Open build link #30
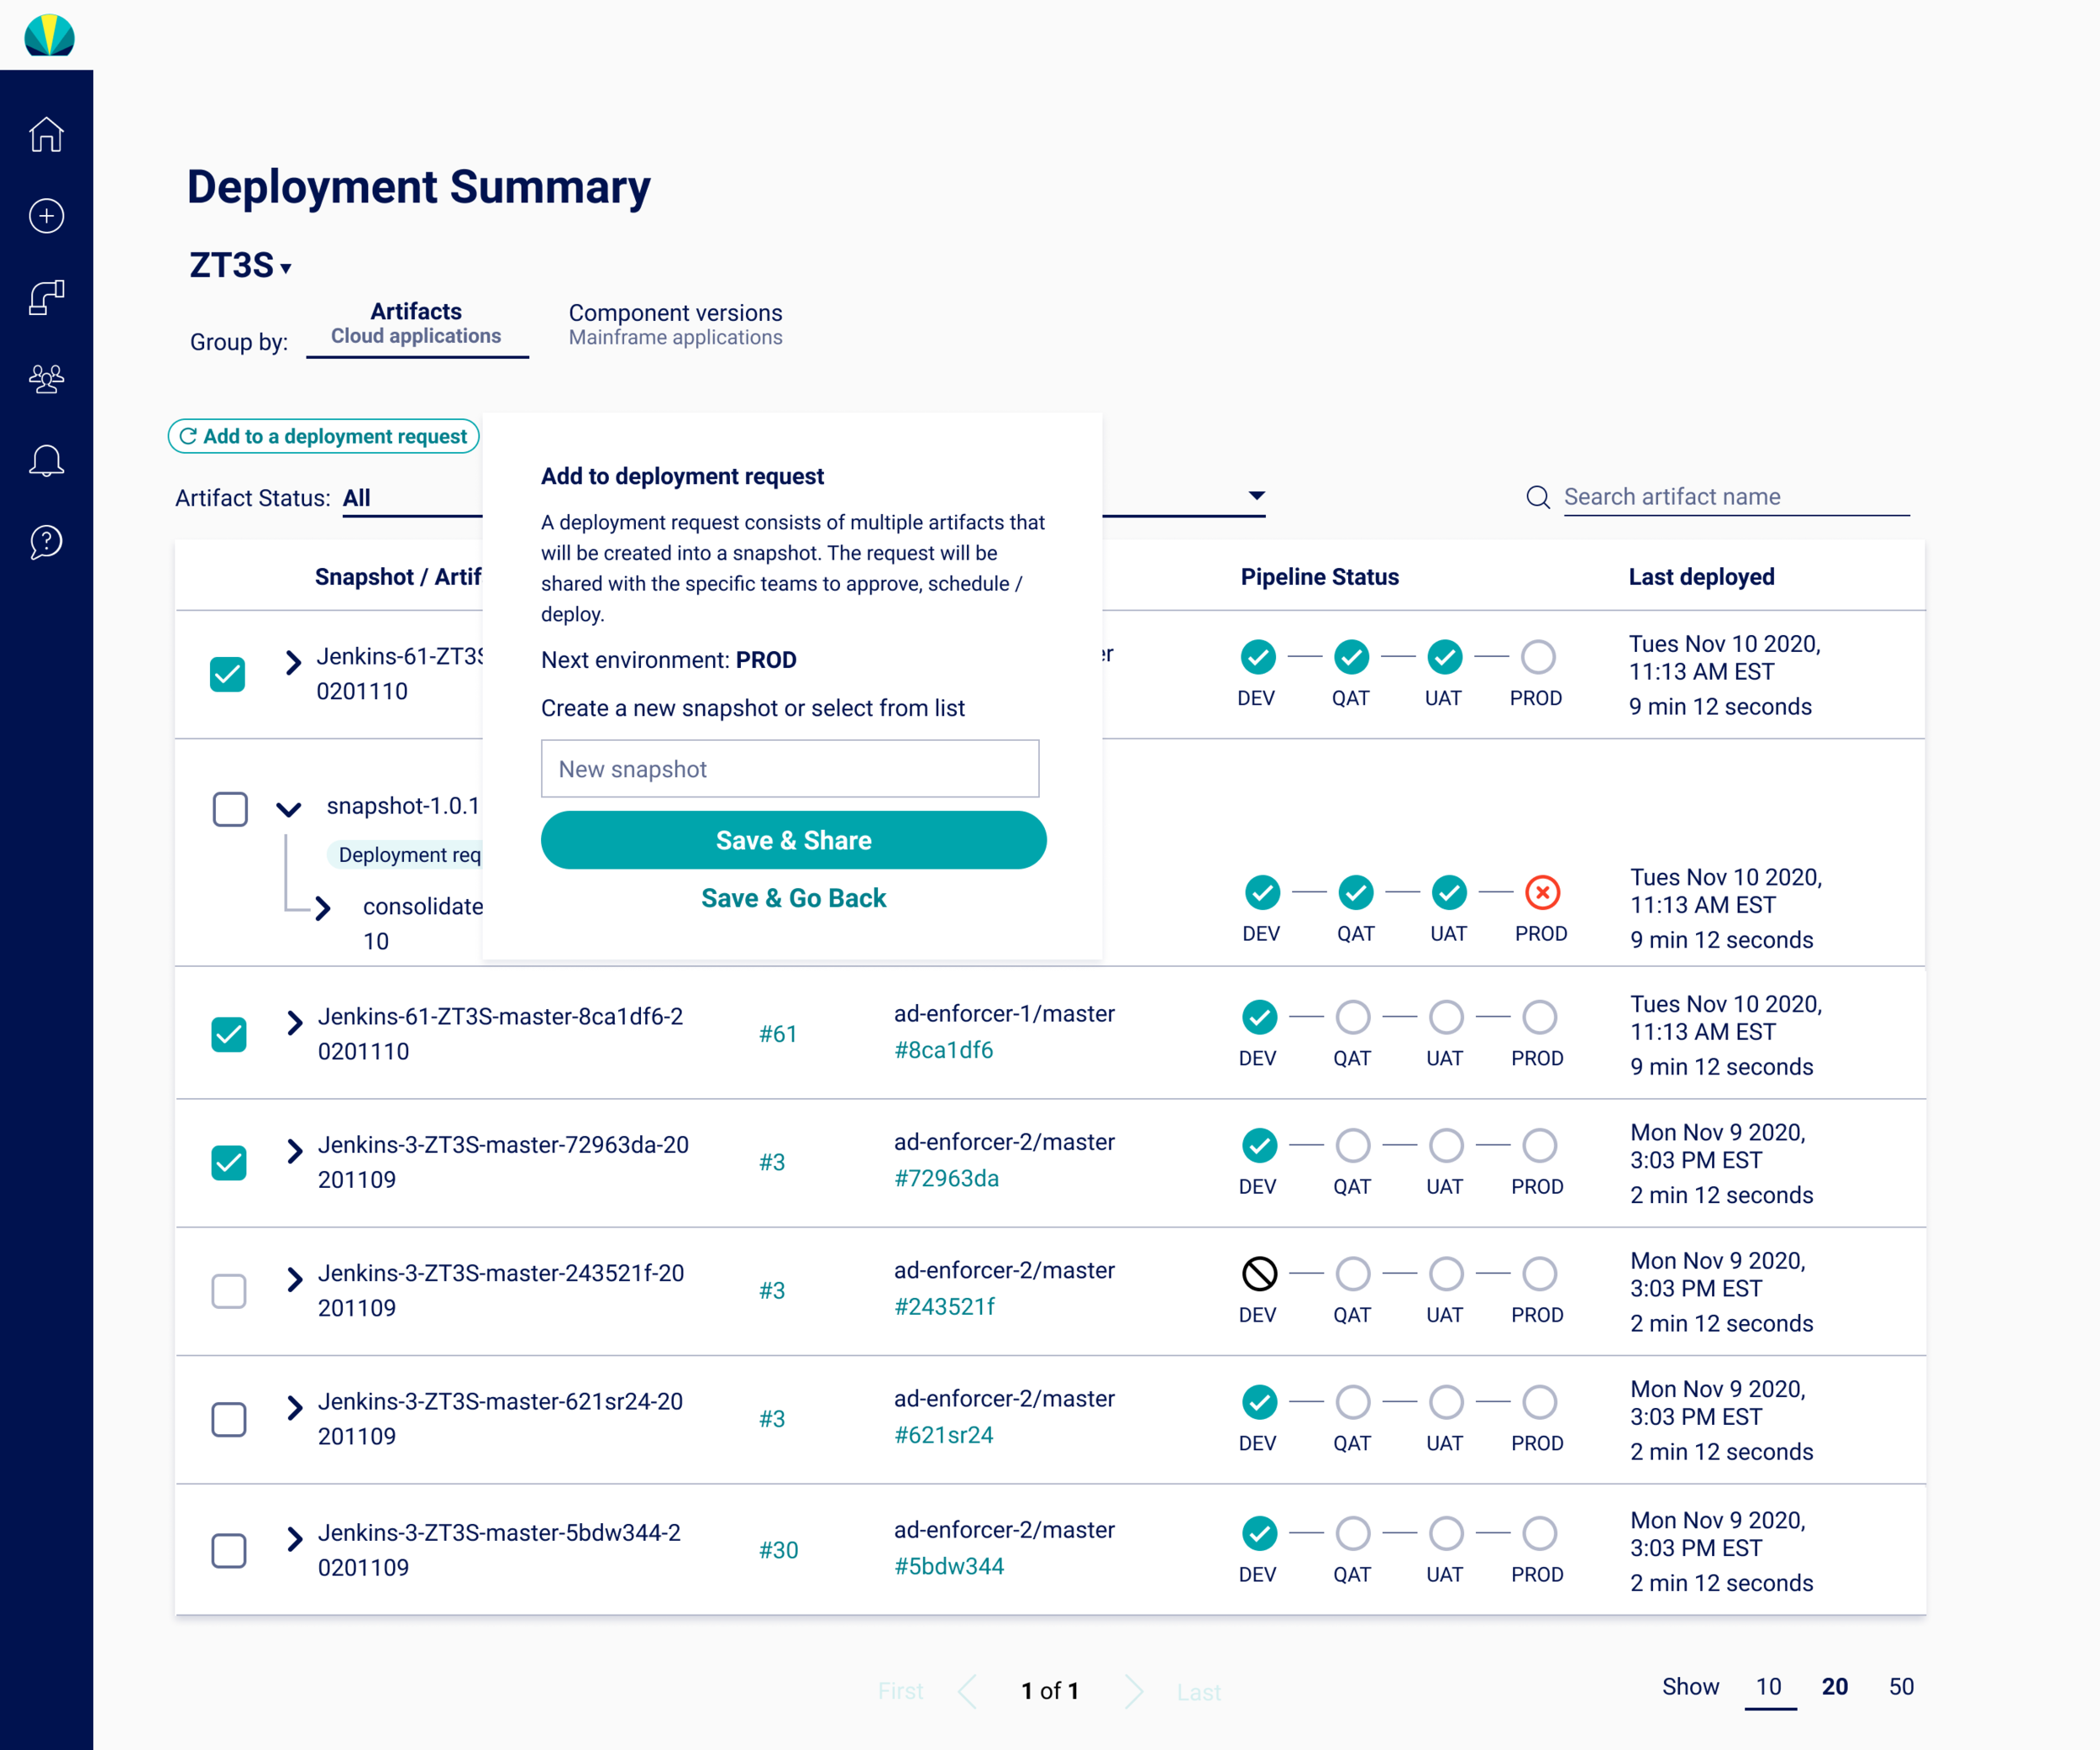The image size is (2100, 1750). click(777, 1550)
